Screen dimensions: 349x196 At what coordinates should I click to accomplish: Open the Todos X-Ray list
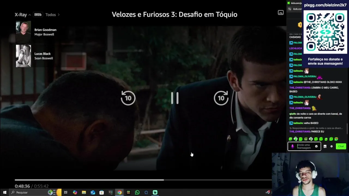click(x=52, y=15)
